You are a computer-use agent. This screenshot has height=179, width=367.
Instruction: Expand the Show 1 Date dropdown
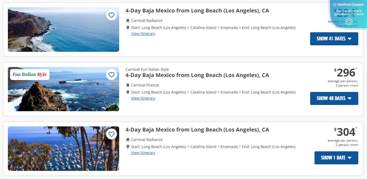pyautogui.click(x=336, y=158)
